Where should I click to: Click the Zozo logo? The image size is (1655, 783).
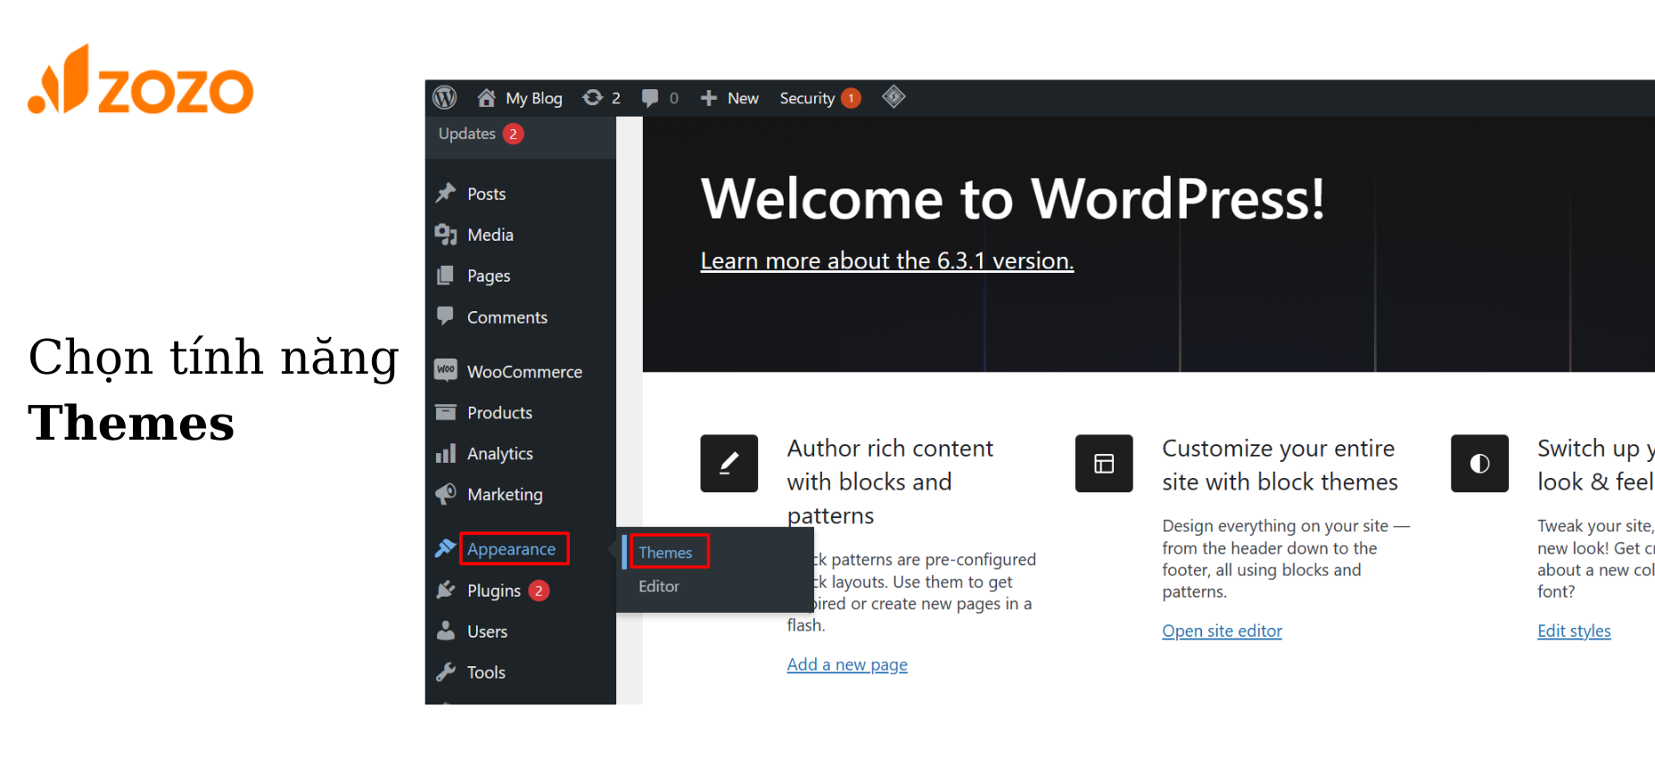click(141, 80)
